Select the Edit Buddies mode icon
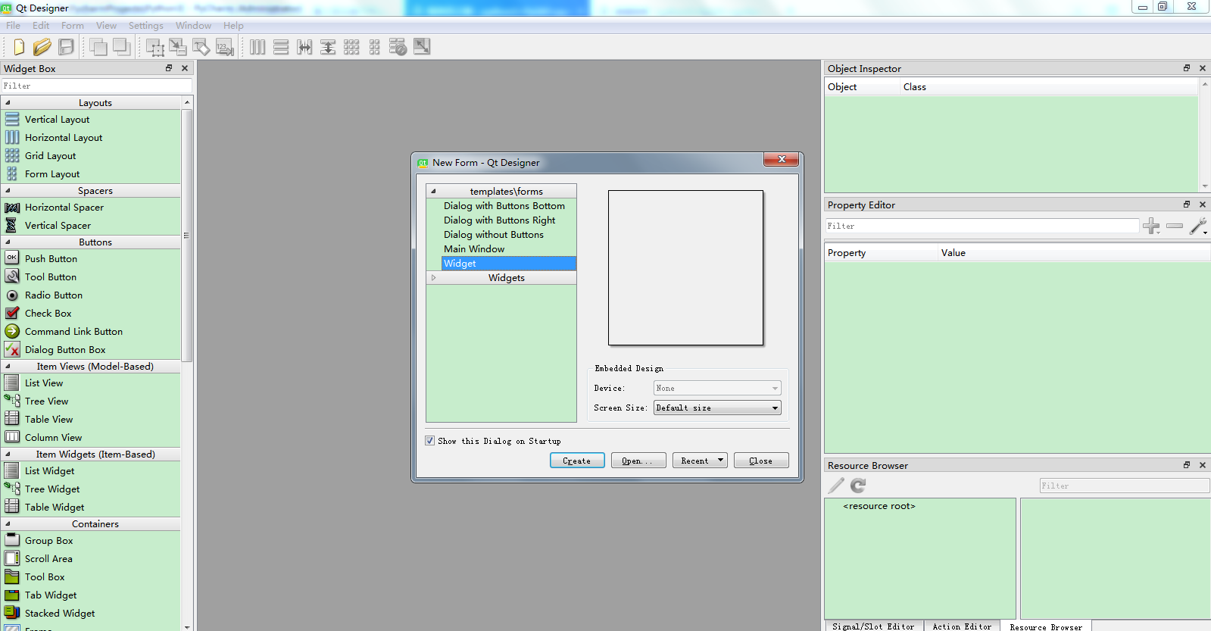1211x631 pixels. click(201, 47)
